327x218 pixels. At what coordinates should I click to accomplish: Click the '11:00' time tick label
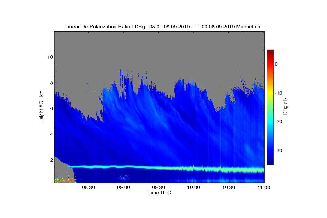(264, 187)
